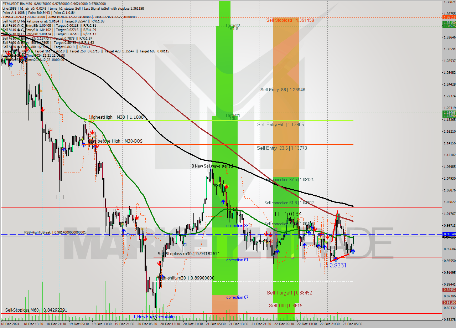Click the 'Sell Stoploss | 1.361158' label
Image resolution: width=456 pixels, height=328 pixels.
[x=290, y=20]
